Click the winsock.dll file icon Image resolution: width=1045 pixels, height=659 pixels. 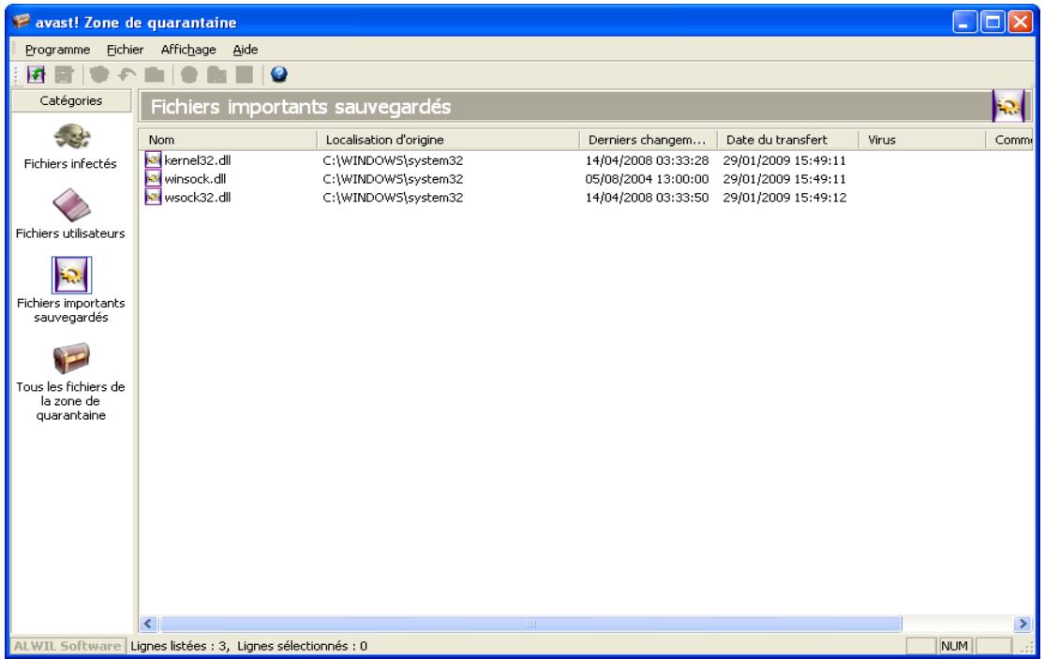coord(154,178)
